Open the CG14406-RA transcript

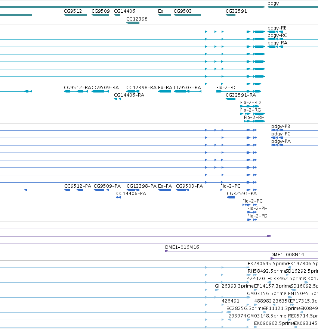click(x=117, y=99)
